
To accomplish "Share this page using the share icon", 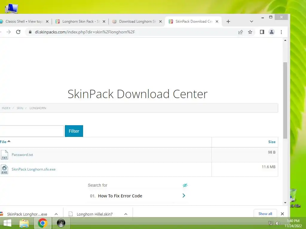I will coord(241,32).
